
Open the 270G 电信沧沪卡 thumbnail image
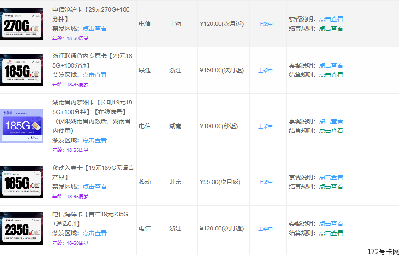point(22,24)
